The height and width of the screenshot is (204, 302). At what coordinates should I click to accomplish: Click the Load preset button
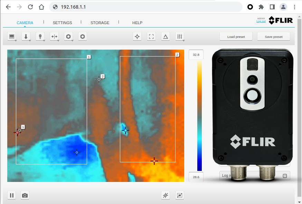click(x=236, y=37)
